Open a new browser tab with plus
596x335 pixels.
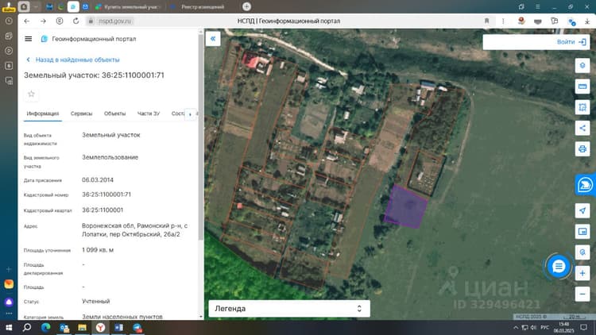(246, 6)
